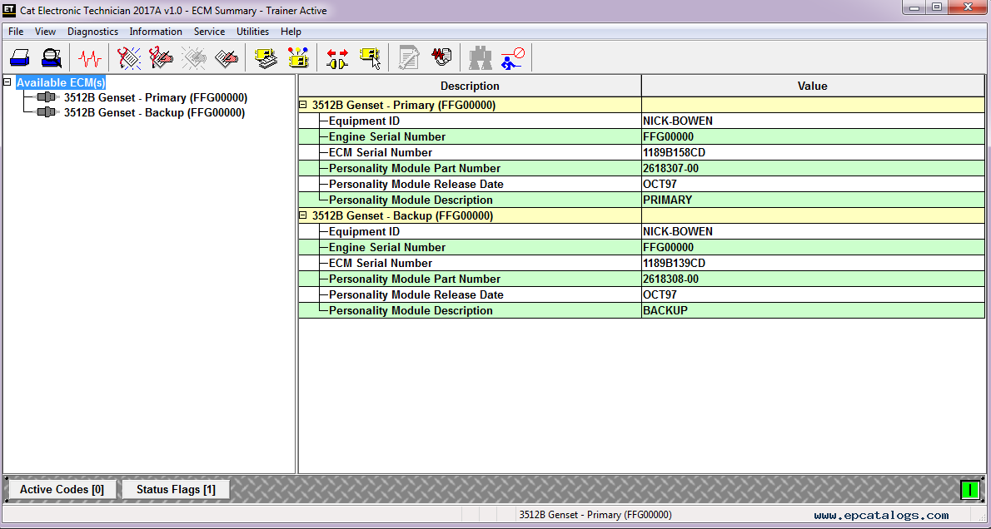Click NICK-BOWEN value in Primary group
The height and width of the screenshot is (529, 991).
tap(678, 121)
